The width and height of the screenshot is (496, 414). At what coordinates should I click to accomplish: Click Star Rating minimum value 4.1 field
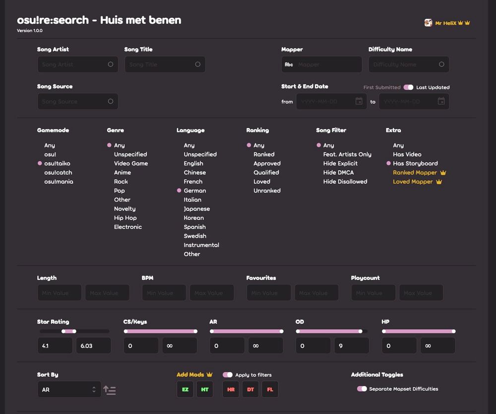pos(55,345)
